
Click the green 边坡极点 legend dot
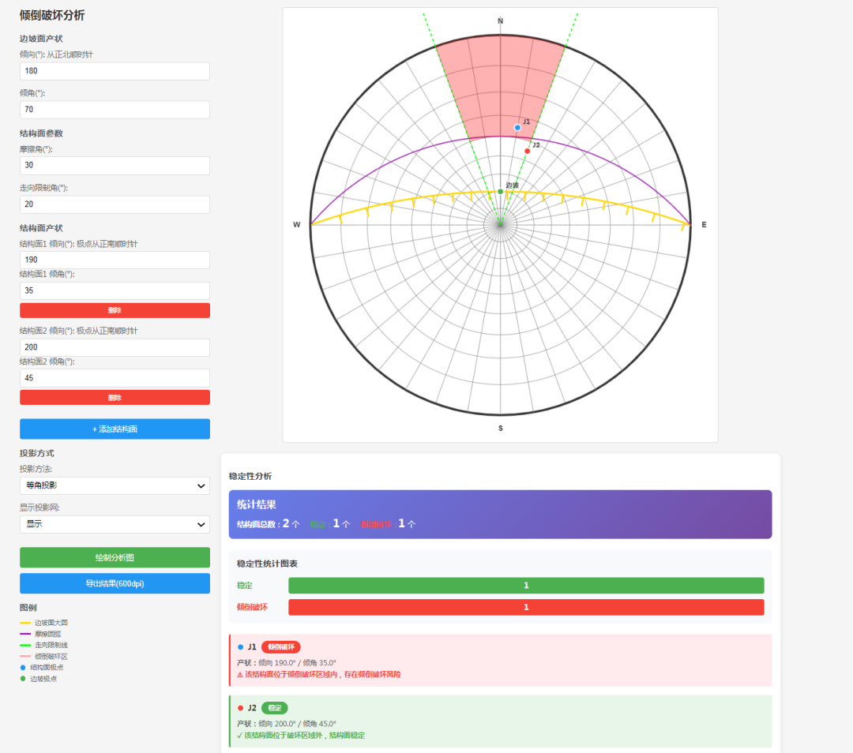click(24, 679)
